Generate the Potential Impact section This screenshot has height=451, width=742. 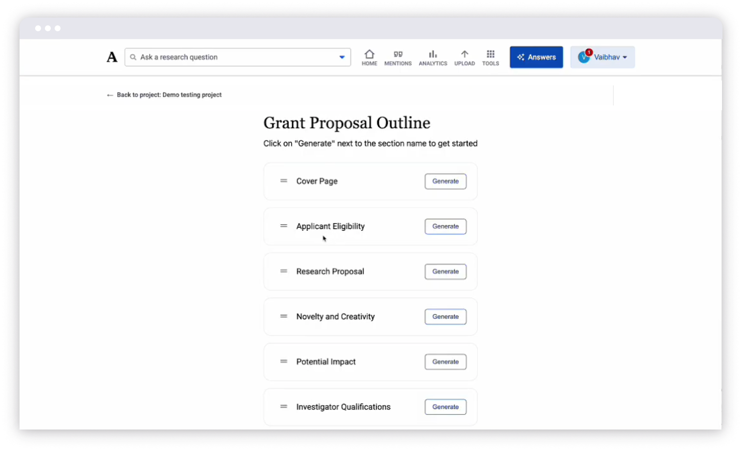[446, 362]
